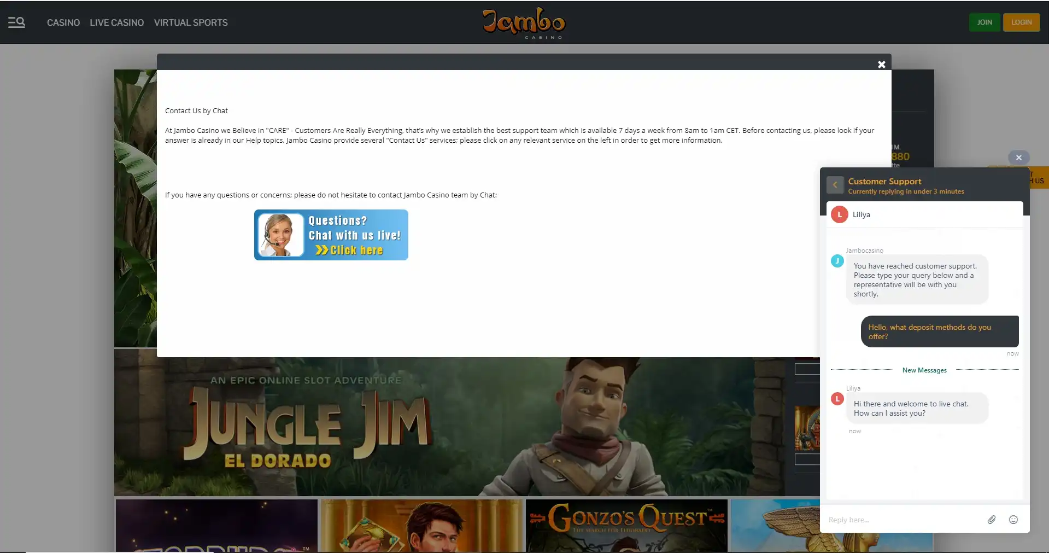The height and width of the screenshot is (553, 1049).
Task: Click the Jambocasino bot avatar icon
Action: [x=837, y=261]
